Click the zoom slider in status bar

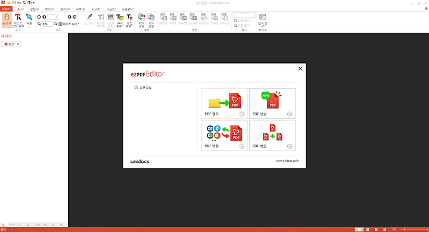pos(415,230)
